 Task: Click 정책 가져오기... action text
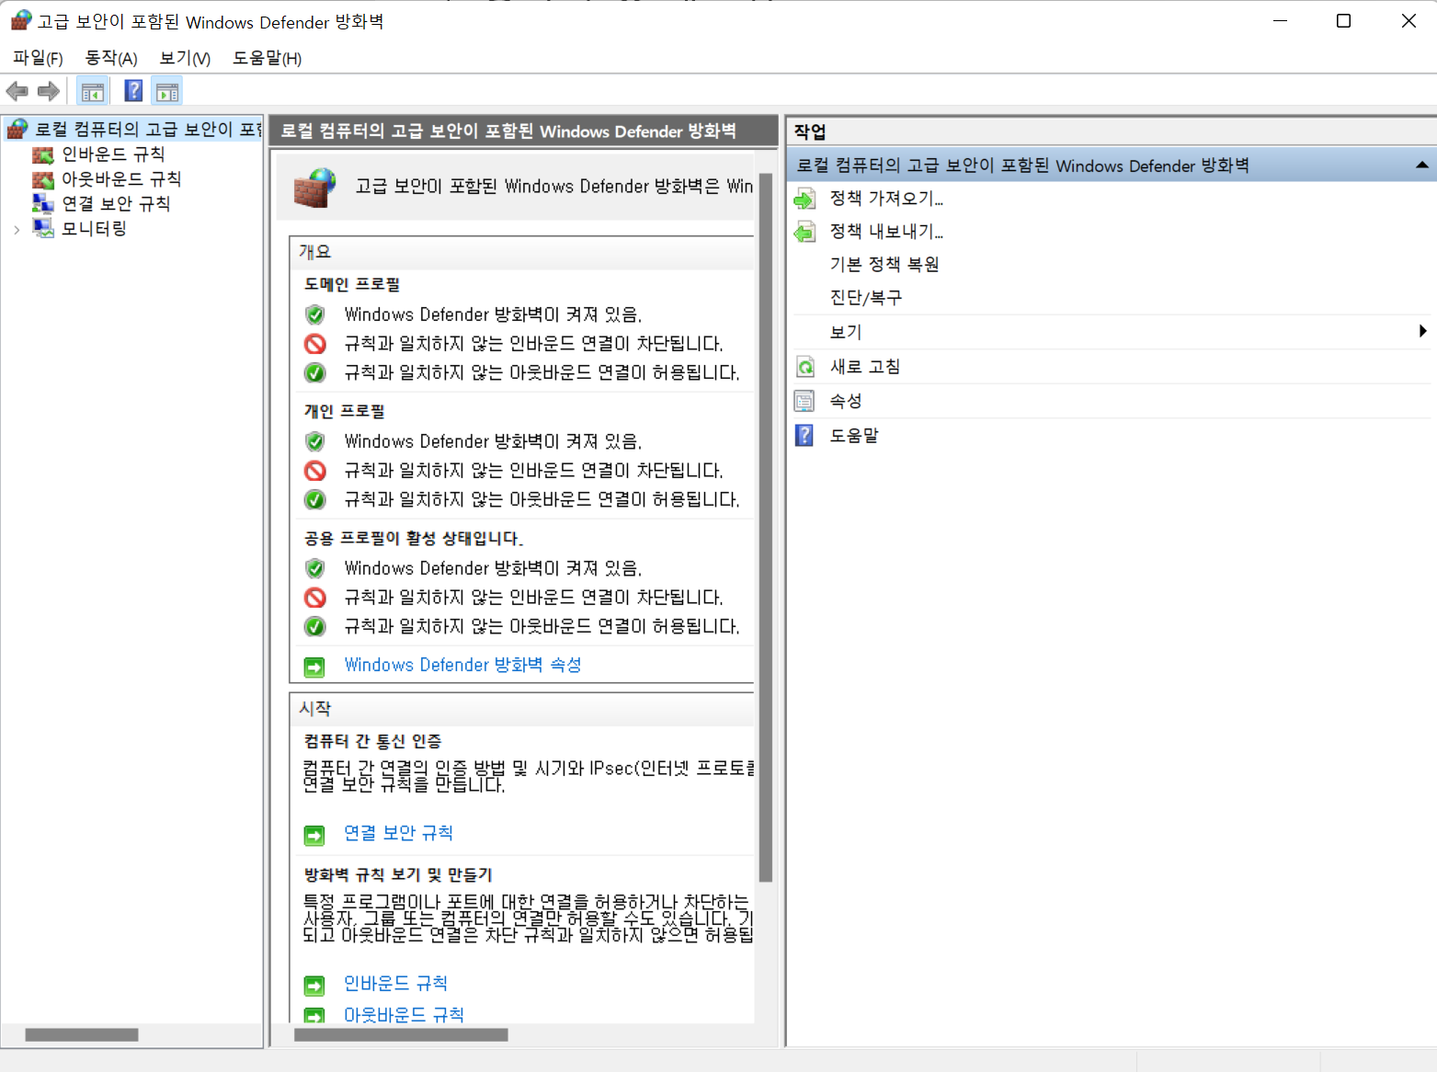886,199
